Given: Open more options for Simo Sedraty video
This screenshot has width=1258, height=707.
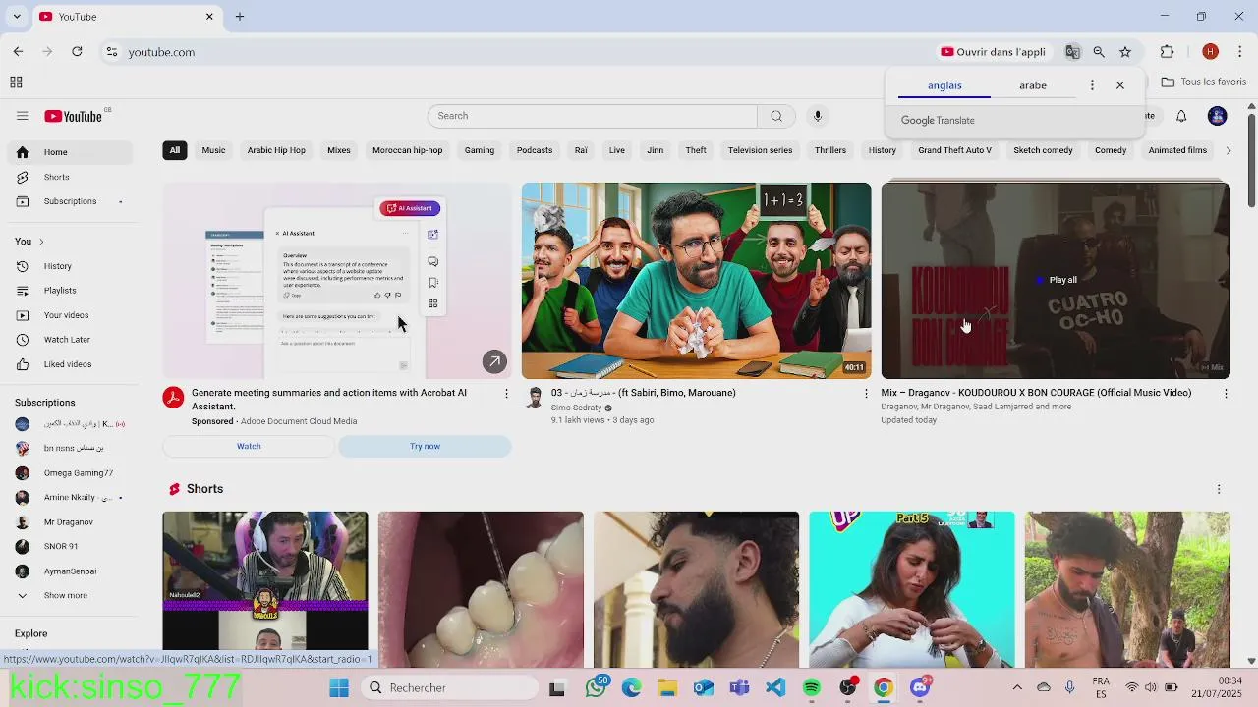Looking at the screenshot, I should (x=866, y=393).
